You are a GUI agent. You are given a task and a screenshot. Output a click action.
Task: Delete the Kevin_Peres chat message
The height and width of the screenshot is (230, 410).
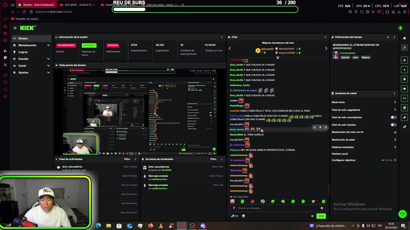pos(326,127)
